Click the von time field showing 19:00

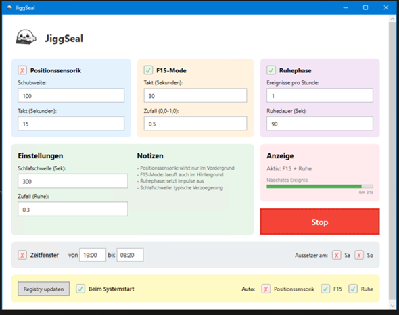coord(93,255)
